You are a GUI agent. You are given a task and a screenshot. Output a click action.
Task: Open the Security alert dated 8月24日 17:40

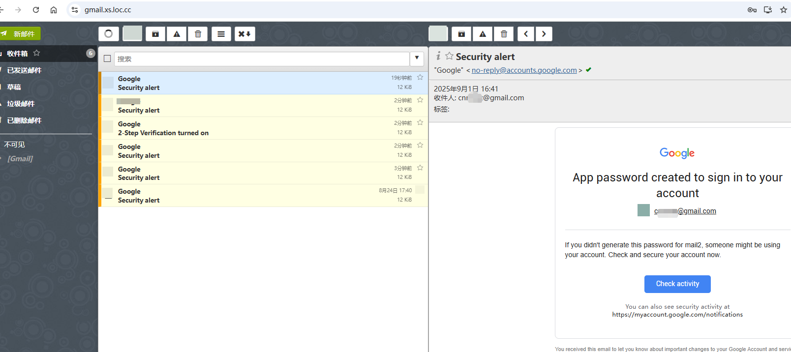[263, 196]
